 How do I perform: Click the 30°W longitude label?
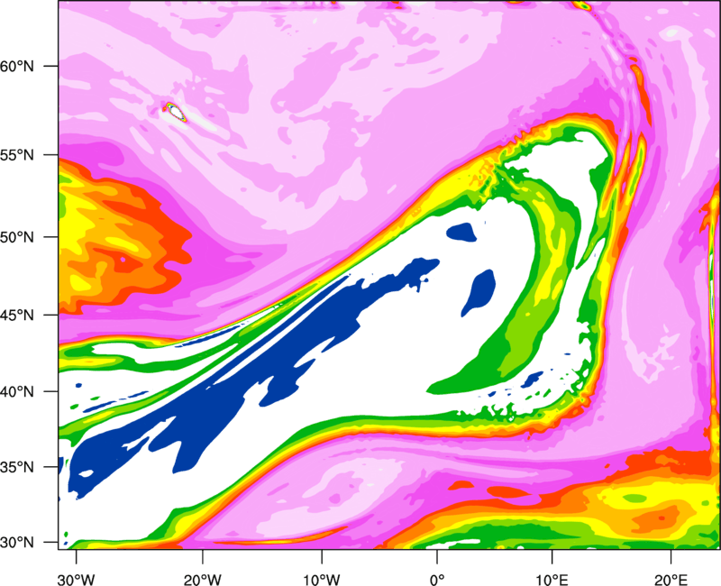click(x=76, y=580)
